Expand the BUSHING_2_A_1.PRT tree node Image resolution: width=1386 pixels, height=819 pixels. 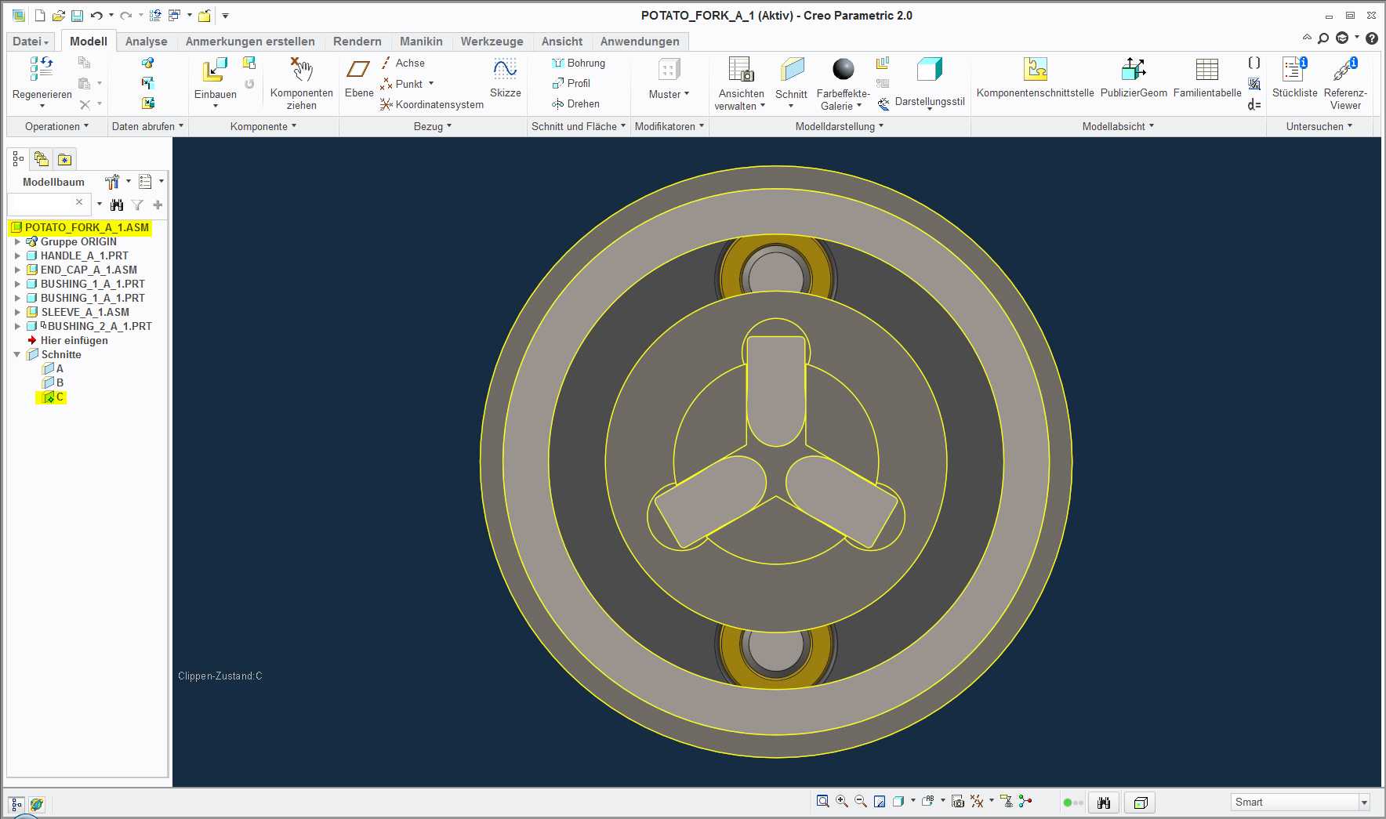pos(17,326)
